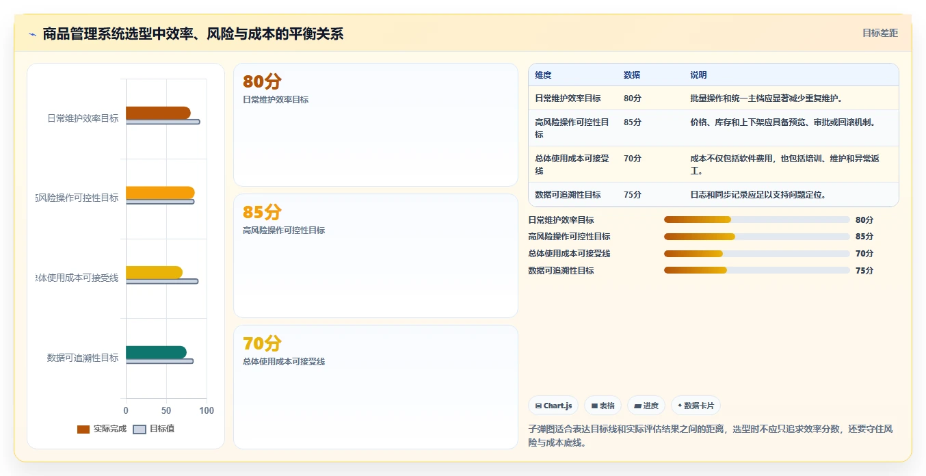Image resolution: width=926 pixels, height=476 pixels.
Task: Click the 总体使用成本可接受线 progress bar
Action: coord(756,254)
